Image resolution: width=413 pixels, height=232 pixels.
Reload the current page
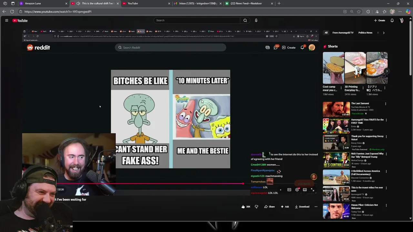(12, 12)
